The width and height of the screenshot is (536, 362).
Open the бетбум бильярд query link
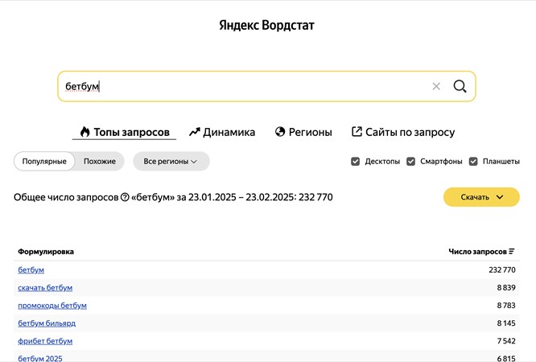coord(47,323)
